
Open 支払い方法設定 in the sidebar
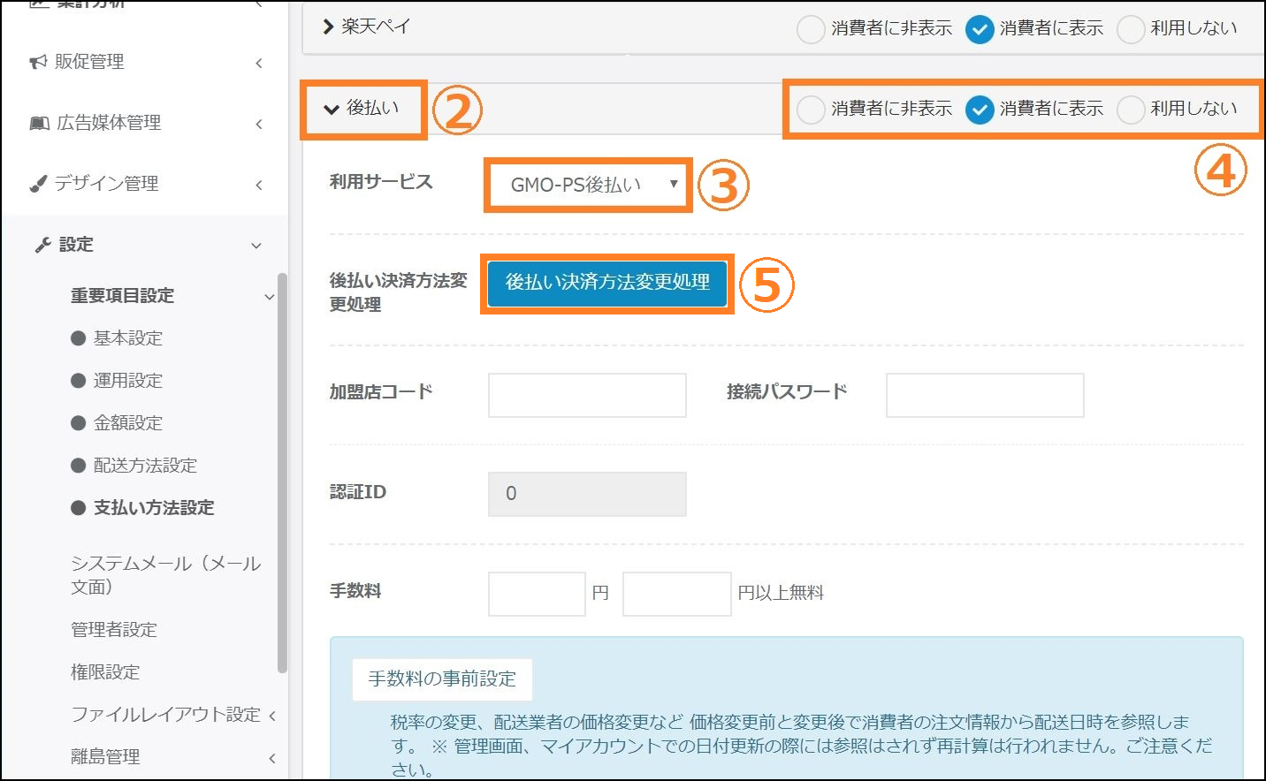point(154,508)
